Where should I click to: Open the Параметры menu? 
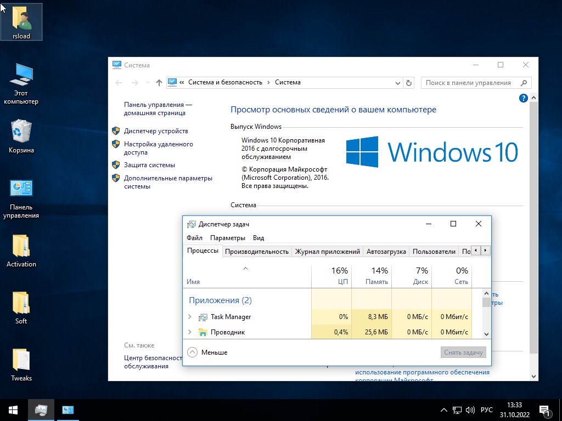pyautogui.click(x=227, y=238)
